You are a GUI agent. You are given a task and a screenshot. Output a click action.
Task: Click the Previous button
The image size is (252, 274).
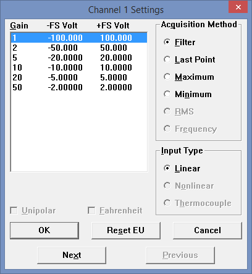point(180,255)
